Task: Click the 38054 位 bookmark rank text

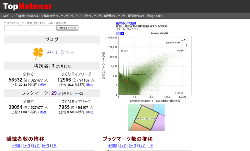Action: click(18, 107)
